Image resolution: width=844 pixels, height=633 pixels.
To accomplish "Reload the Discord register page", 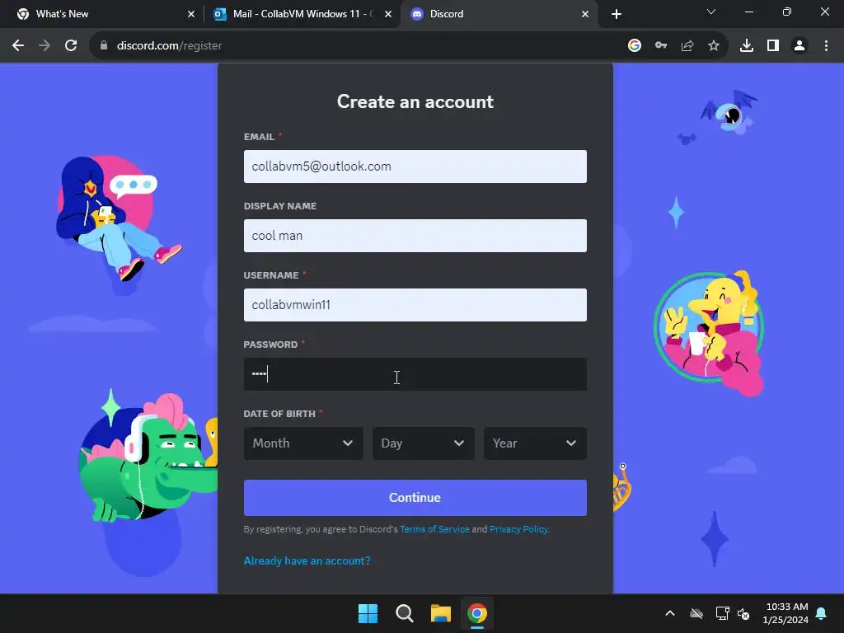I will click(x=71, y=46).
